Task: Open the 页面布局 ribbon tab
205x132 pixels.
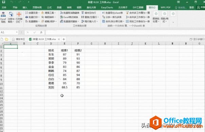Action: pyautogui.click(x=37, y=7)
